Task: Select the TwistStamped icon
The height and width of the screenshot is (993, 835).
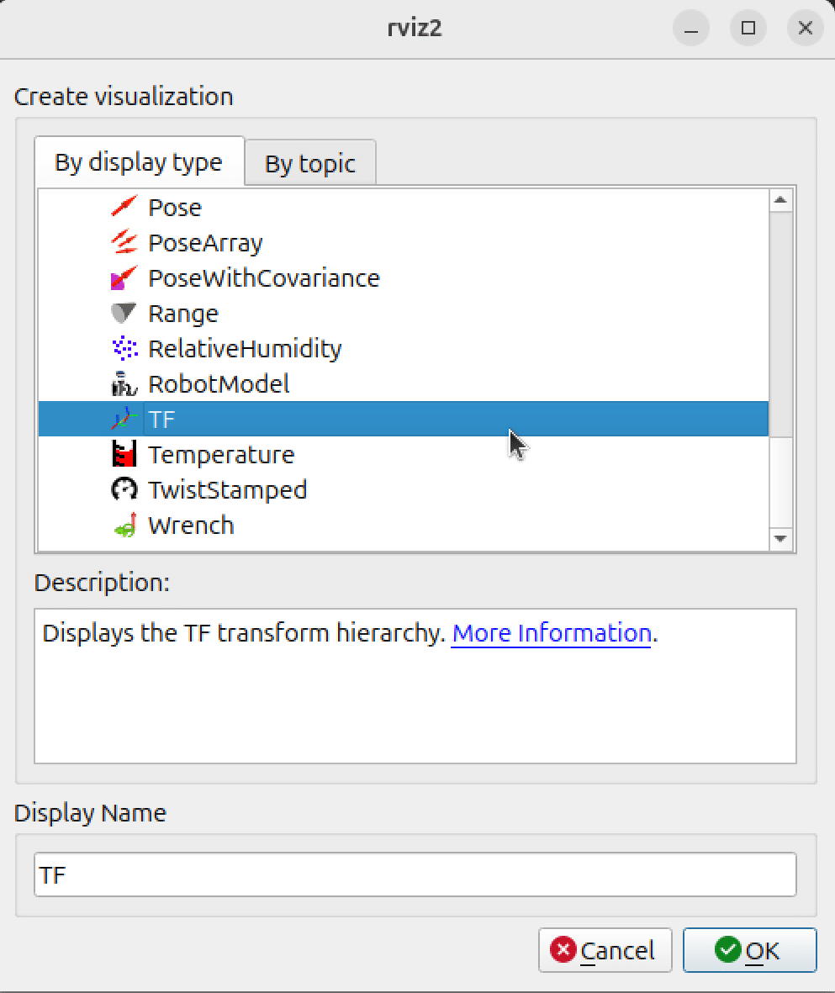Action: coord(124,489)
